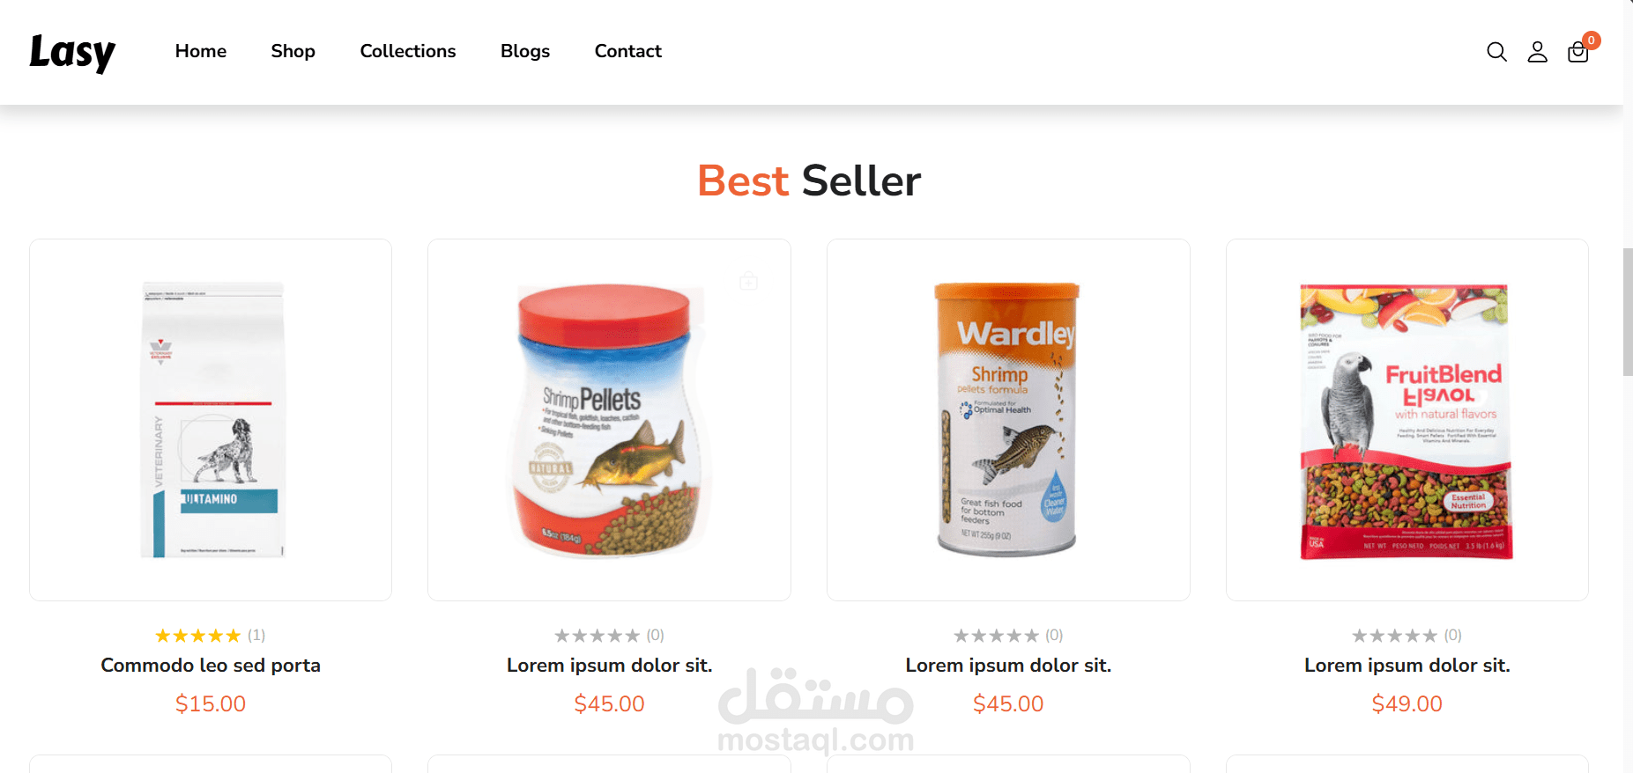Viewport: 1633px width, 773px height.
Task: Open the user account icon
Action: pyautogui.click(x=1537, y=52)
